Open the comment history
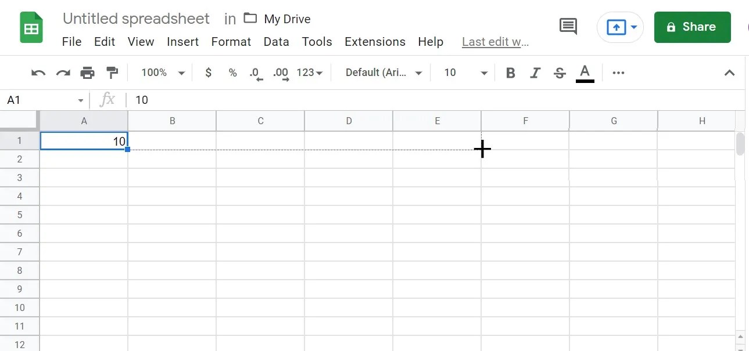This screenshot has width=749, height=351. [x=567, y=26]
